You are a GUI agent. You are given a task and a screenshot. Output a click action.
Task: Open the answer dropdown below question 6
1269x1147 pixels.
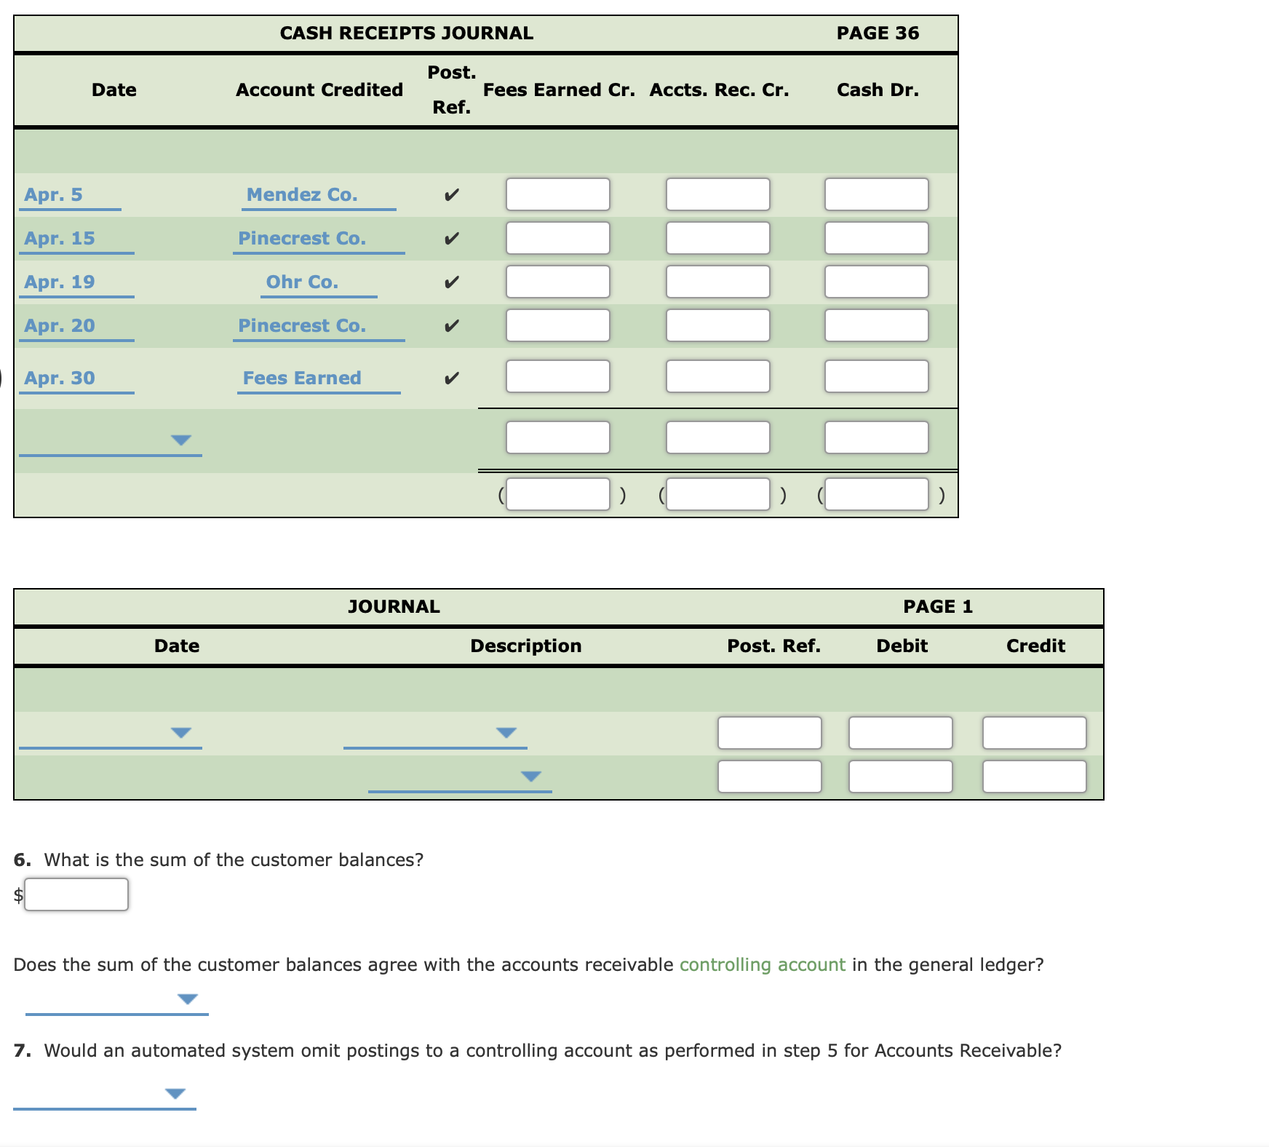tap(188, 1000)
